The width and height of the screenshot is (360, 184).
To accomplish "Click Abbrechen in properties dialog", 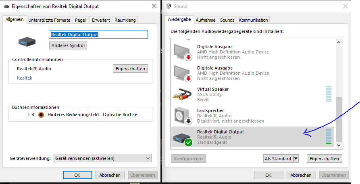I will point(110,175).
